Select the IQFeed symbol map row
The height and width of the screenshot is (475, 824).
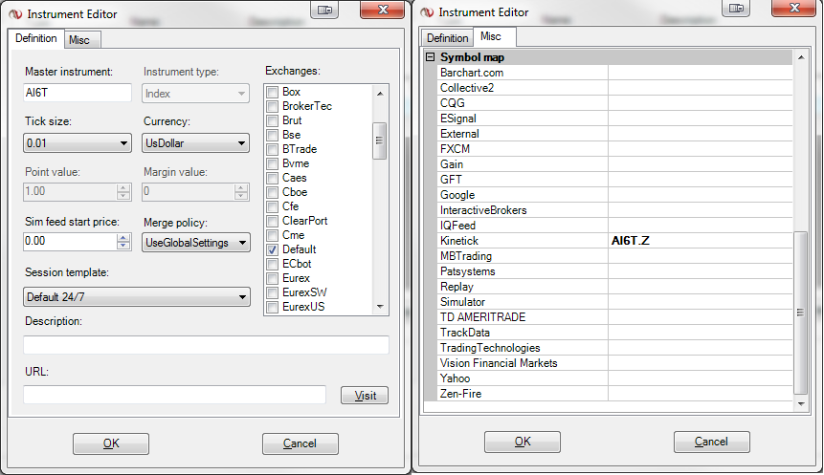614,226
